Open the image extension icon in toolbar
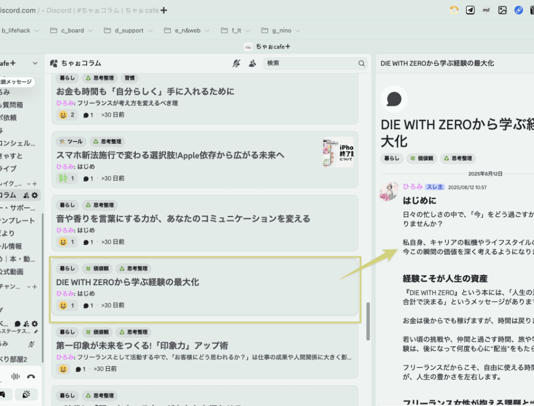 [x=502, y=10]
